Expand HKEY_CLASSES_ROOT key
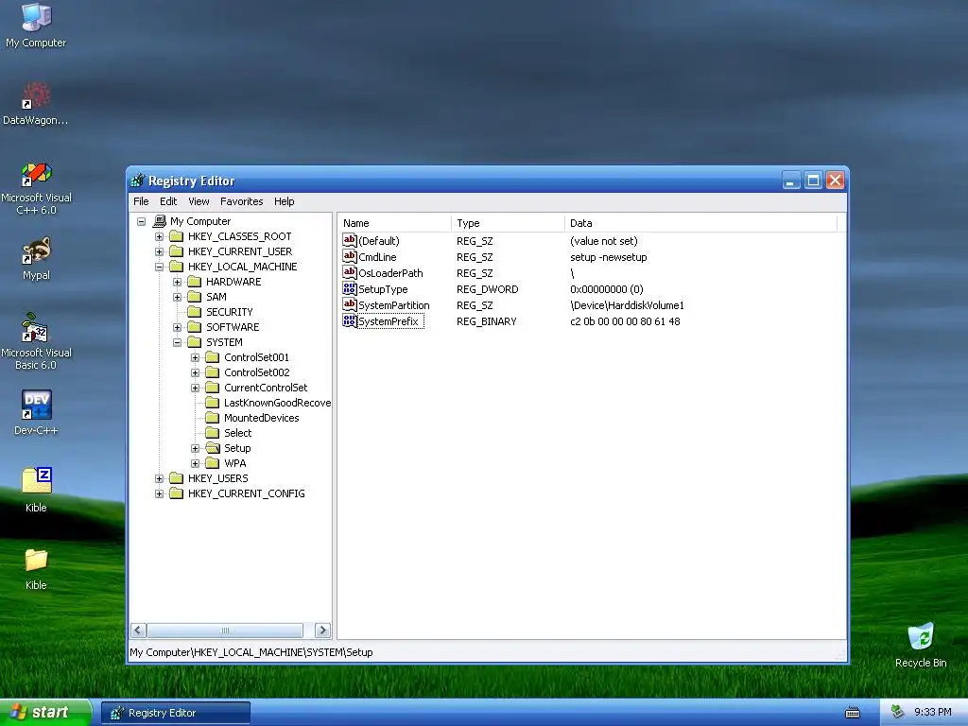968x726 pixels. click(x=159, y=236)
